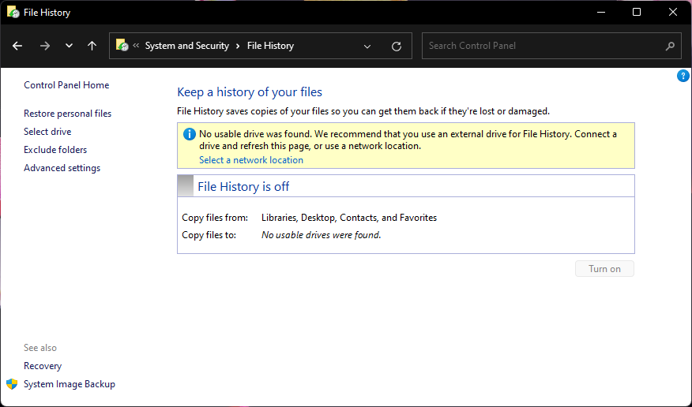The image size is (692, 407).
Task: Open Exclude folders link
Action: tap(55, 150)
